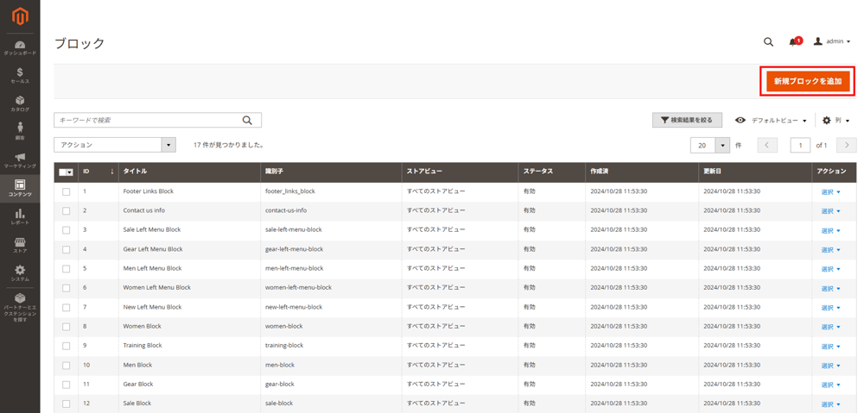Click 新規ブロックを追加 button
This screenshot has width=864, height=413.
tap(808, 81)
